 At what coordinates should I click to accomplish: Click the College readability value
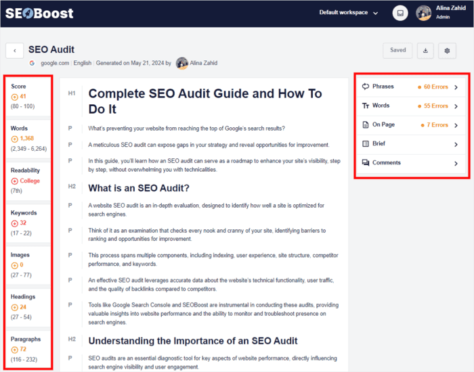pyautogui.click(x=30, y=181)
